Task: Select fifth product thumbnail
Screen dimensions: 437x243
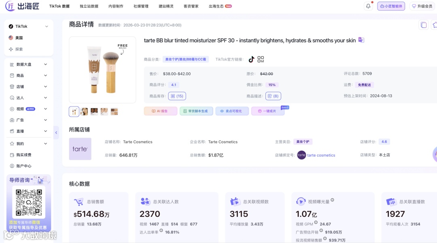Action: [x=114, y=111]
